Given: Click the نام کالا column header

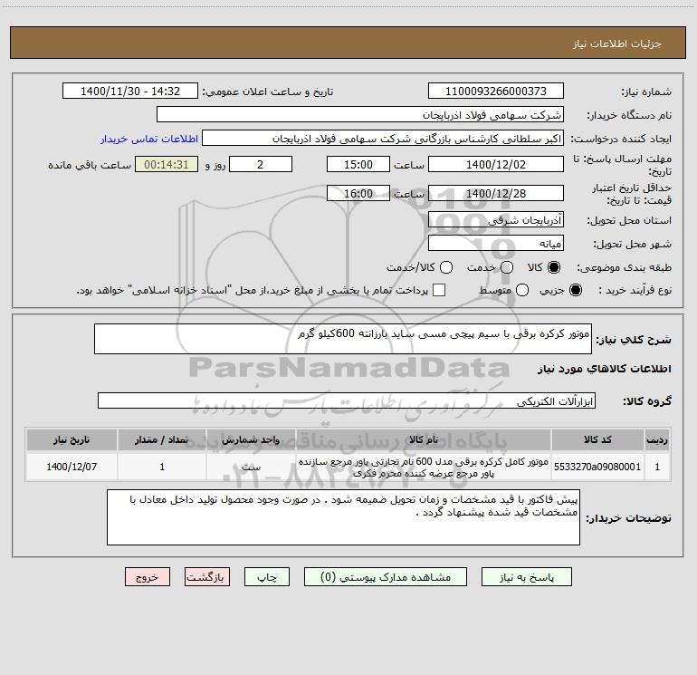Looking at the screenshot, I should (x=424, y=439).
